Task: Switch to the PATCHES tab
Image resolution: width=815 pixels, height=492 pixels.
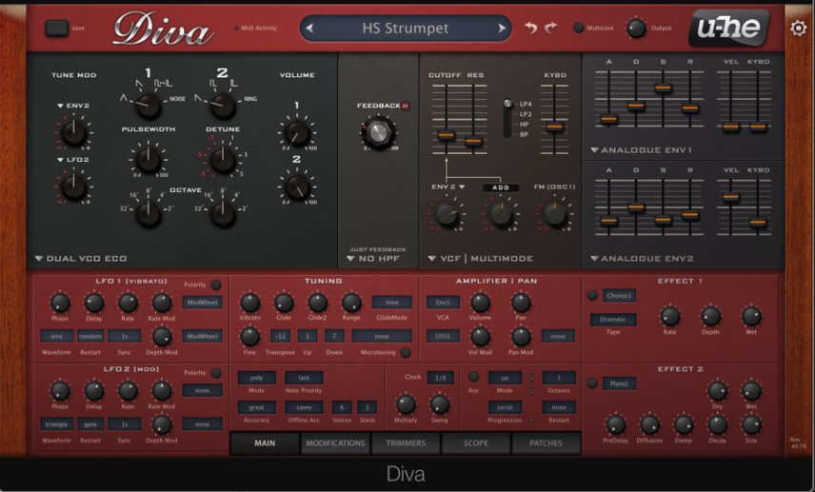Action: [546, 443]
